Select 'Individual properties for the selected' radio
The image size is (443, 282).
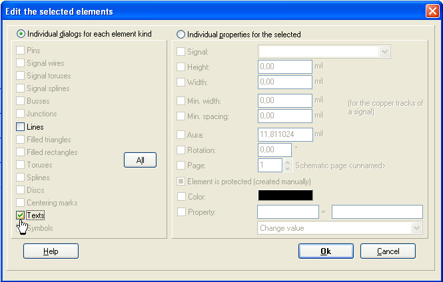181,34
